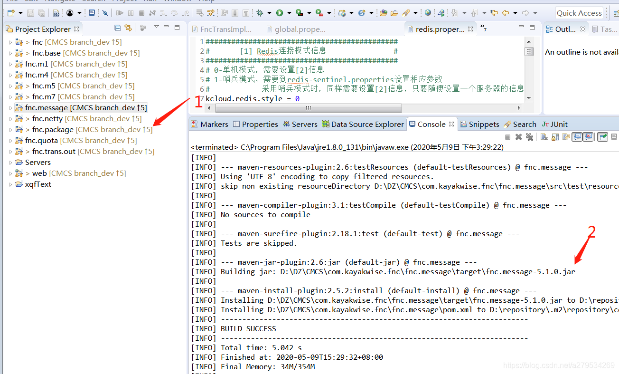Click the Word Wrap console icon
This screenshot has width=619, height=374.
(x=566, y=137)
